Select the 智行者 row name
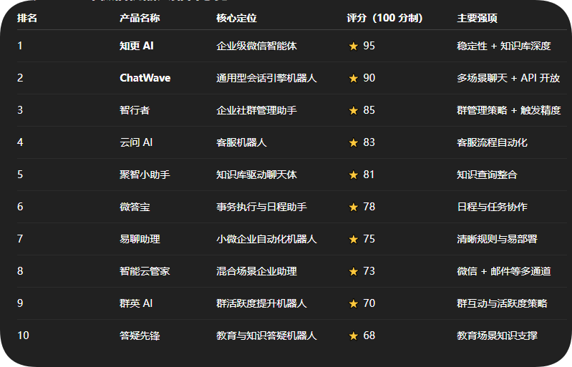 click(135, 110)
